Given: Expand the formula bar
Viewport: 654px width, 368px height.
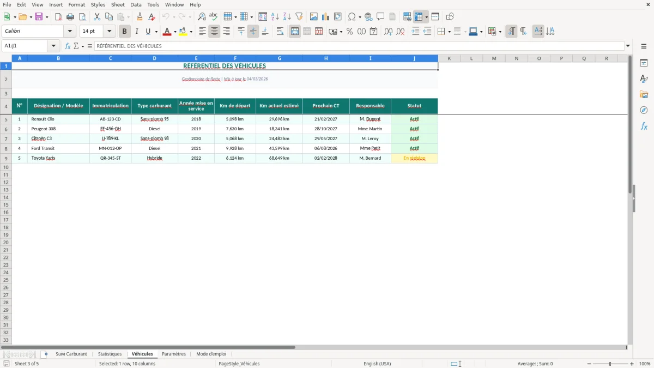Looking at the screenshot, I should 628,46.
